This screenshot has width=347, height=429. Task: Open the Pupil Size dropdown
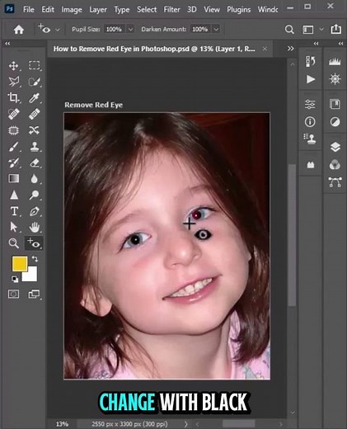(x=131, y=29)
